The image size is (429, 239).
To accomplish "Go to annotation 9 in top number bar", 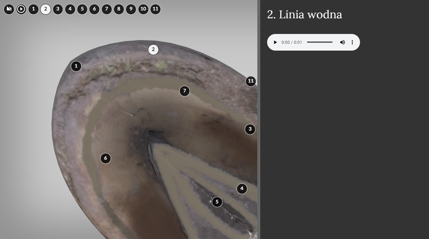I will point(131,9).
